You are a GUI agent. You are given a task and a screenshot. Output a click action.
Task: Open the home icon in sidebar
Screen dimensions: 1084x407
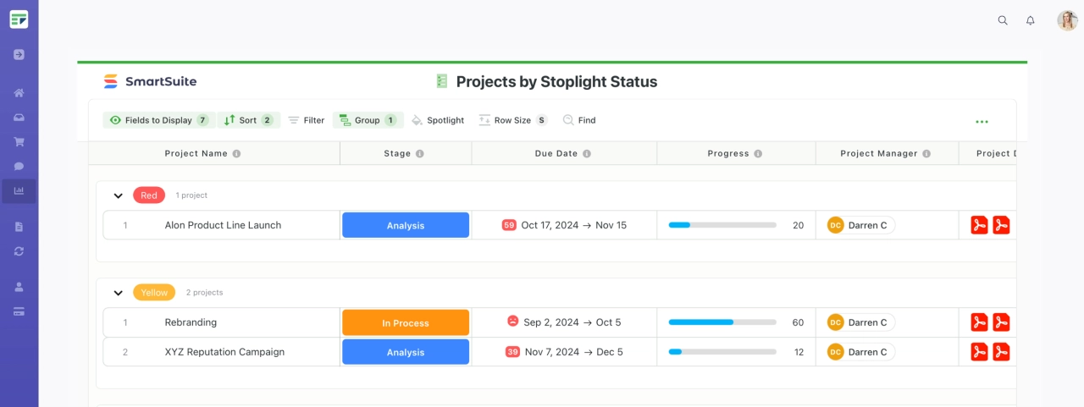coord(19,93)
